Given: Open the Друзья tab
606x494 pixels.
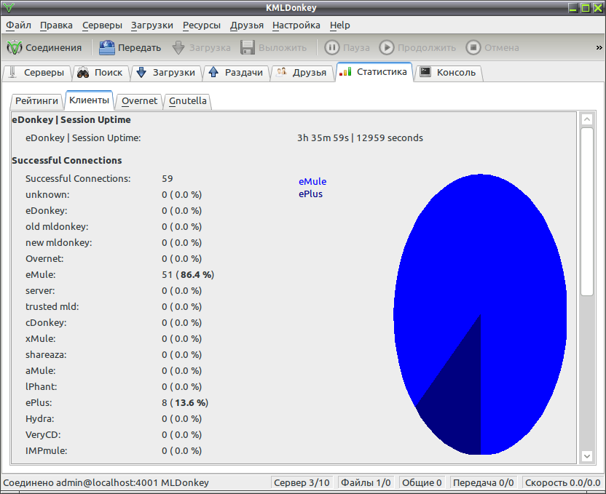Looking at the screenshot, I should (x=302, y=73).
